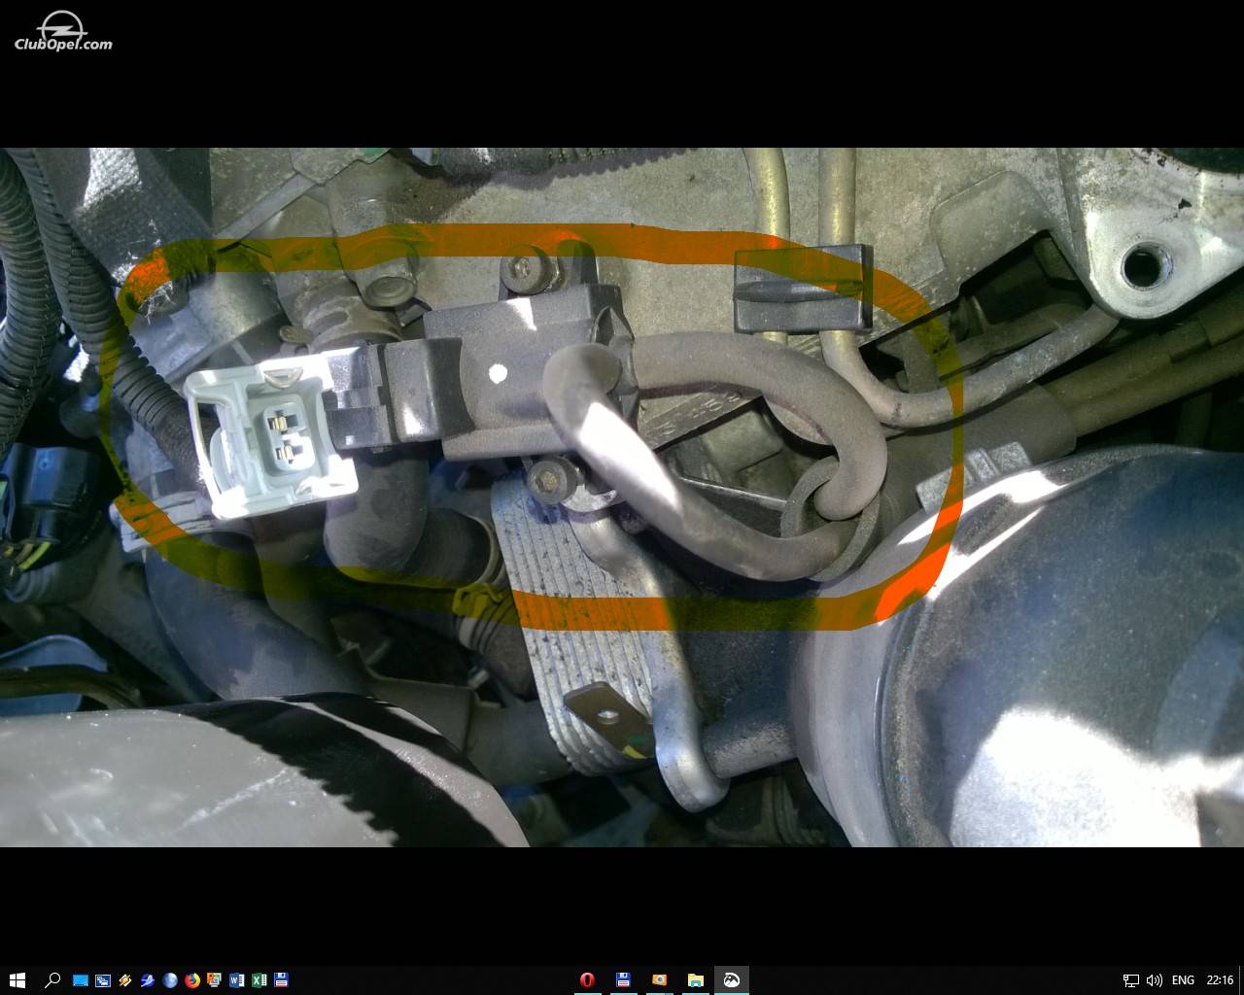The image size is (1244, 995).
Task: Launch the blue winged pinned app
Action: point(148,980)
